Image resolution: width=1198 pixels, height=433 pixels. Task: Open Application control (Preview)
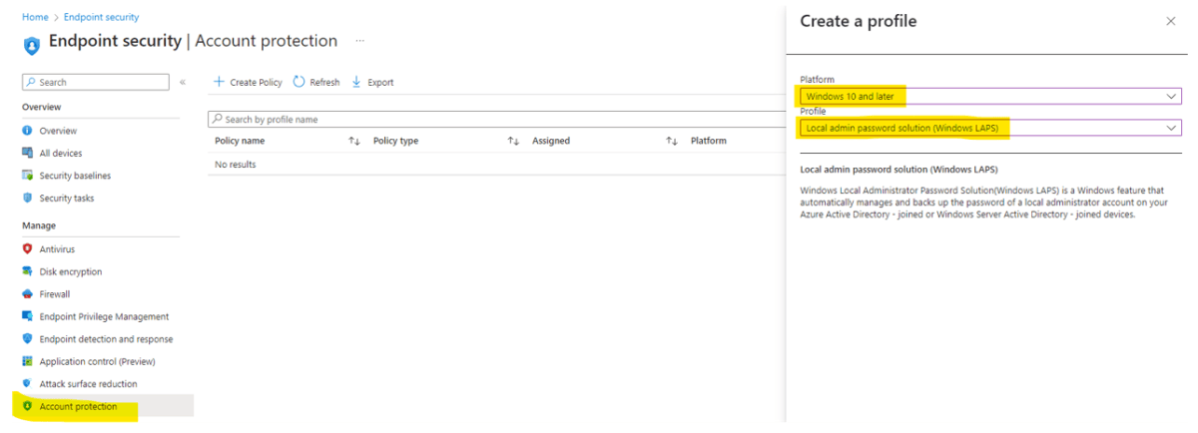(x=97, y=361)
